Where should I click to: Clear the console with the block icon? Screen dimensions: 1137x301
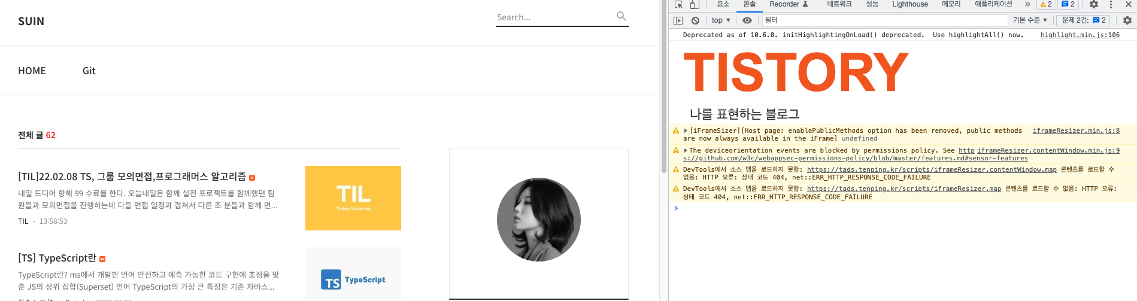click(x=695, y=20)
